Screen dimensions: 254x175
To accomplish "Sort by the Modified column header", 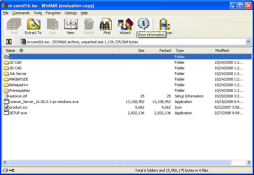I will point(229,51).
